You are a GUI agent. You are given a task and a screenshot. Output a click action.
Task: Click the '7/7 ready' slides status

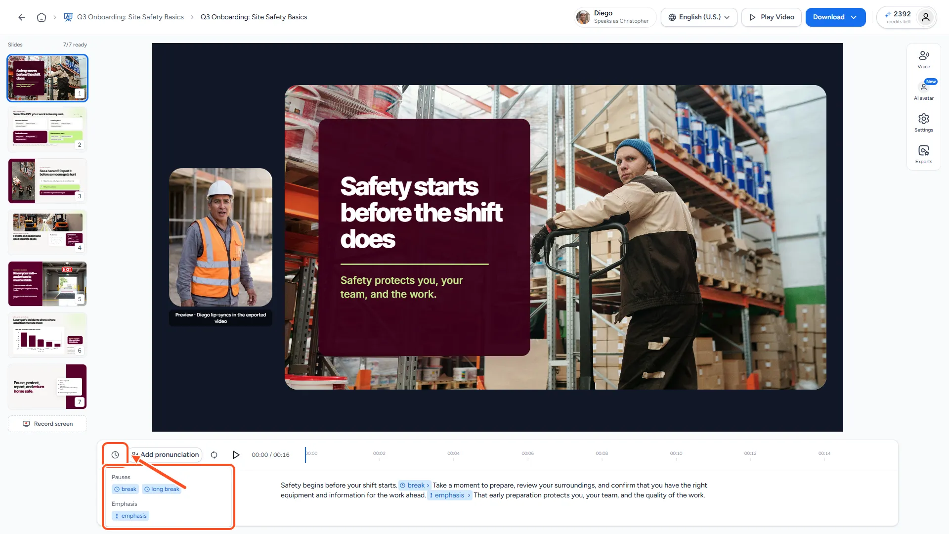(x=75, y=44)
